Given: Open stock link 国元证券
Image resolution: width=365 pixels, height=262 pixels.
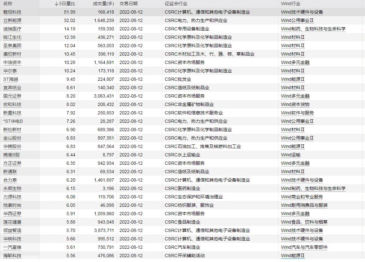Looking at the screenshot, I should click(12, 96).
